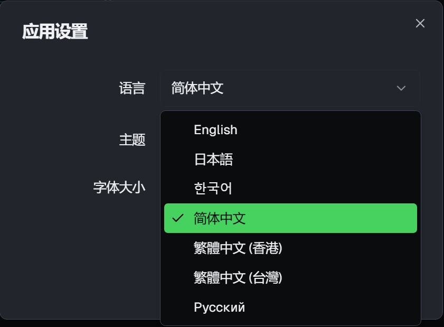Viewport: 444px width, 327px height.
Task: Click the 字体大小 settings label
Action: tap(118, 186)
